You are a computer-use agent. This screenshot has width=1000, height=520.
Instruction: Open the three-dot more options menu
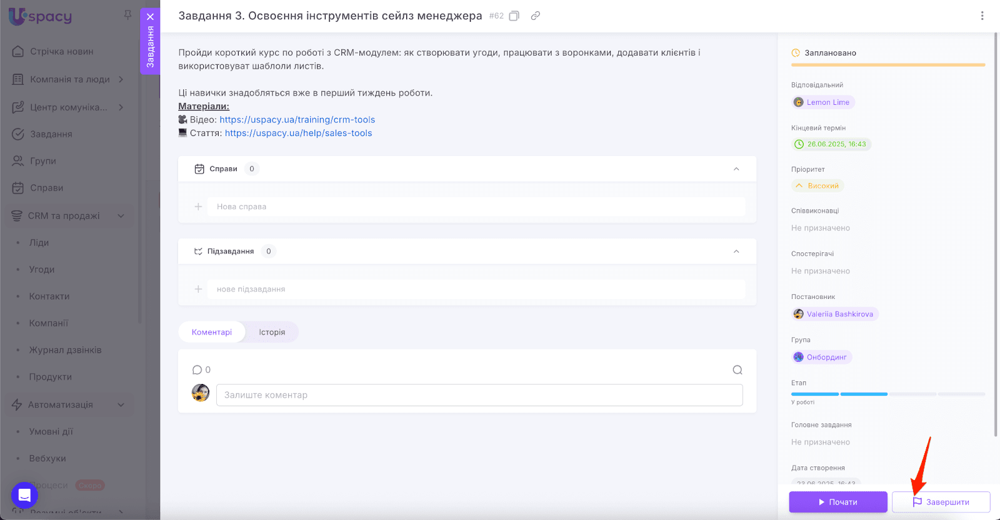point(982,16)
